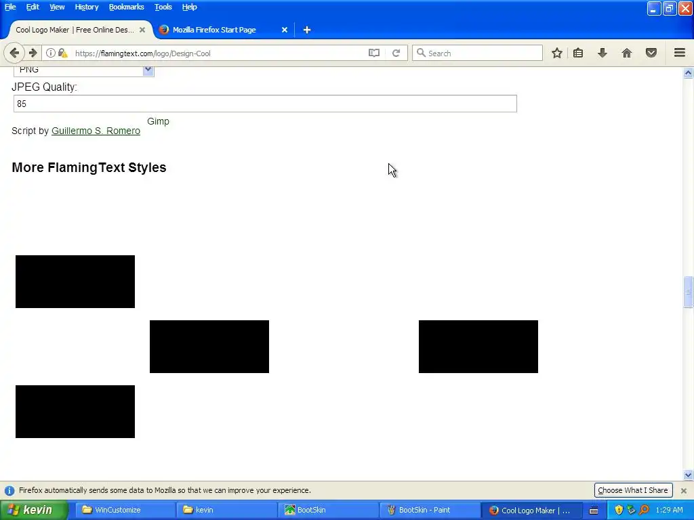The image size is (694, 520).
Task: Switch to Mozilla Firefox Start Page tab
Action: coord(214,30)
